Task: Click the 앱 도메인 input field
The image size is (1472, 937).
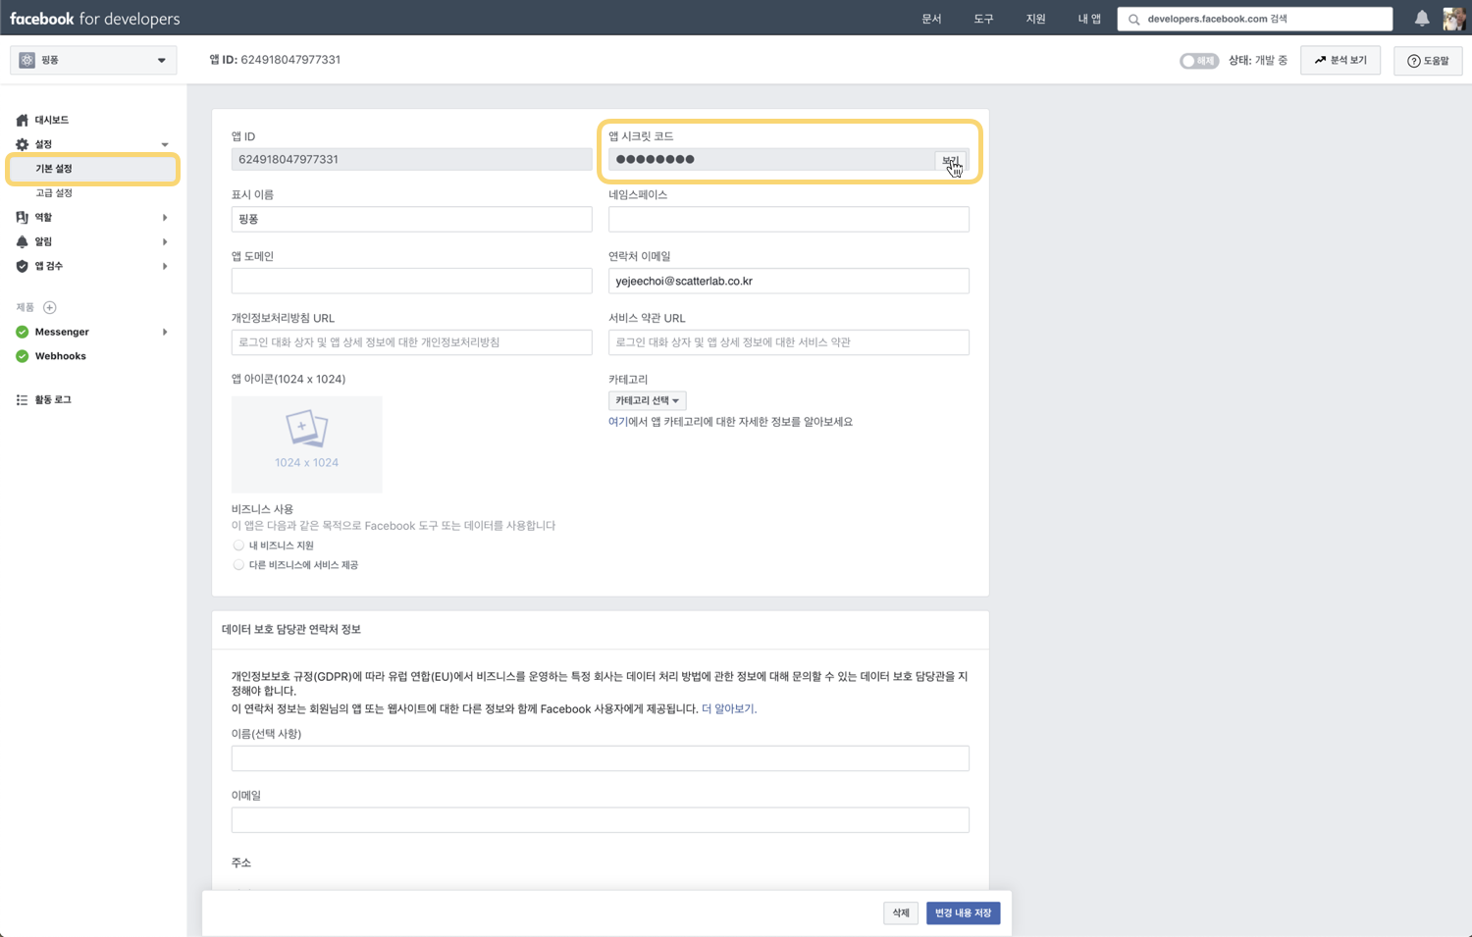Action: [x=411, y=281]
